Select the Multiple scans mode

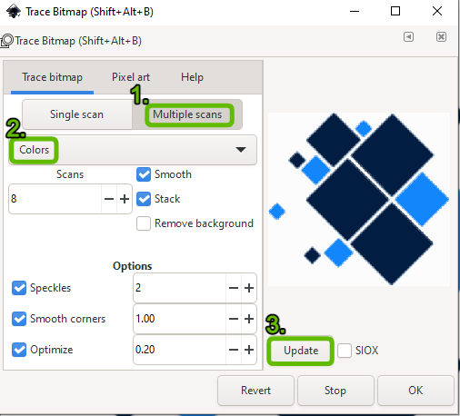coord(187,114)
